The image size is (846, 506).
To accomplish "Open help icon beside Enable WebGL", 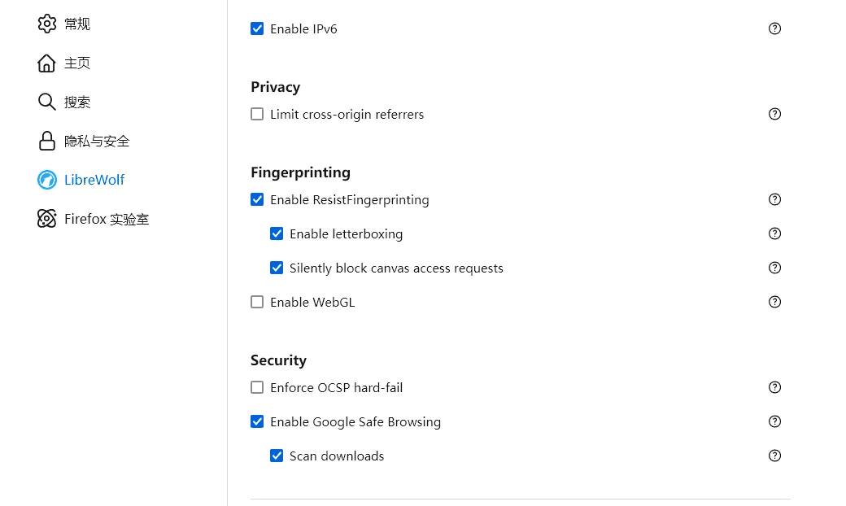I will (774, 302).
